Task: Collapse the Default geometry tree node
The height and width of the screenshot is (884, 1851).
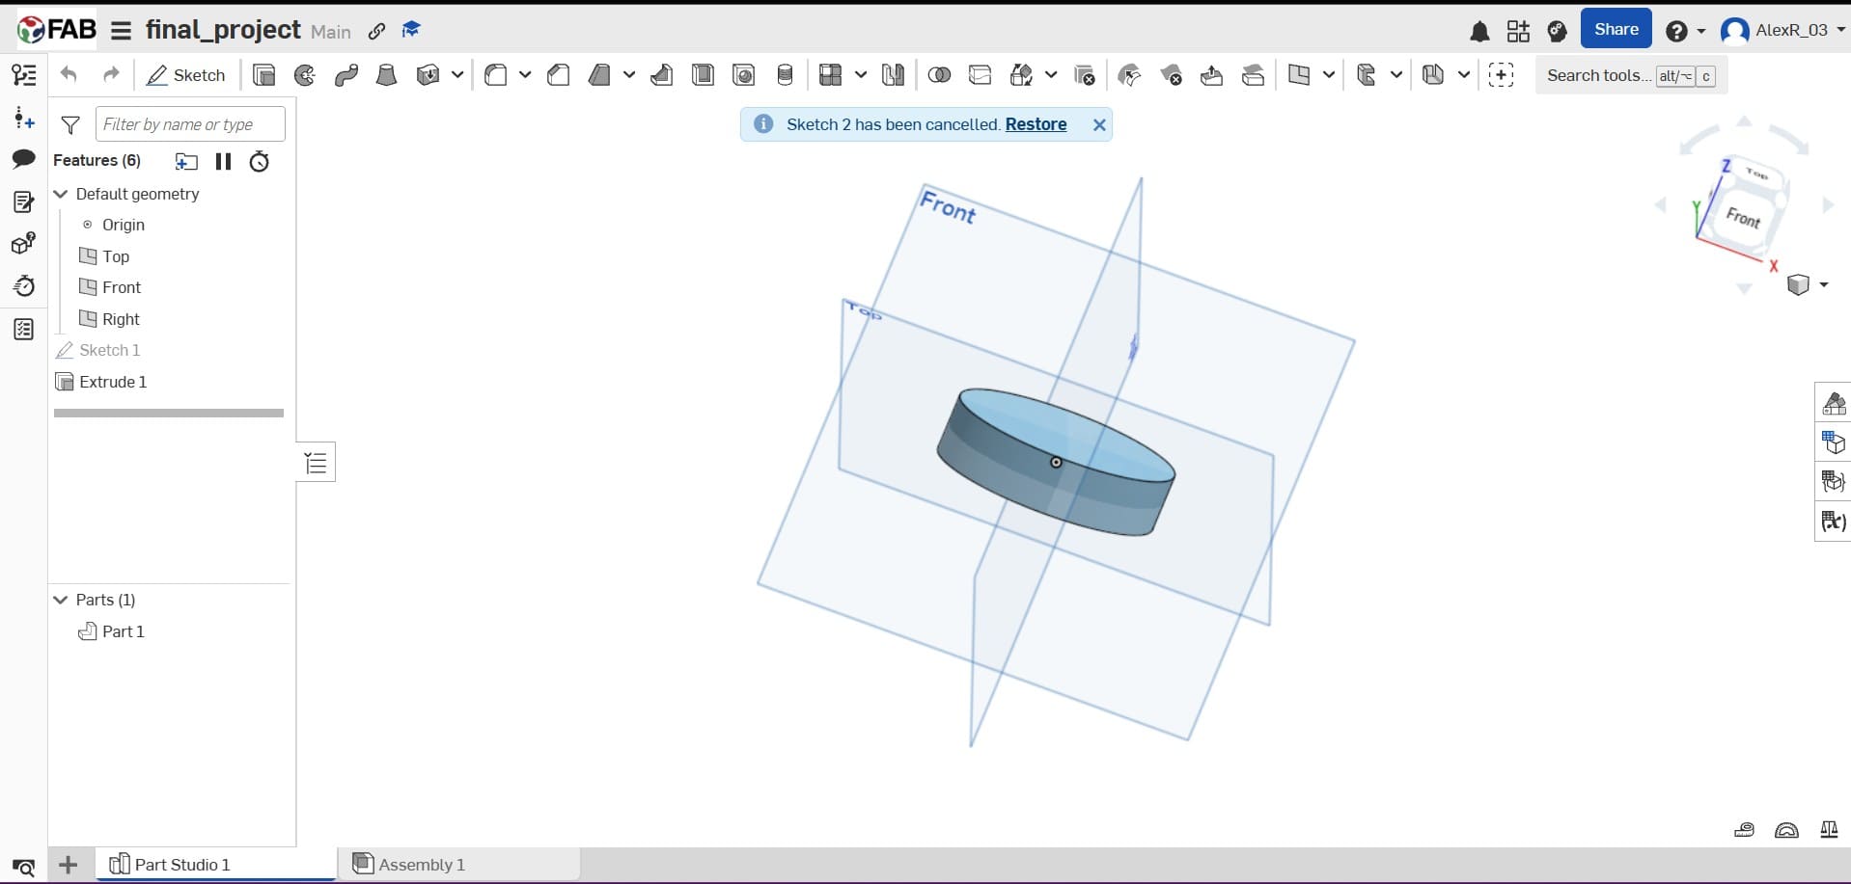Action: pos(61,194)
